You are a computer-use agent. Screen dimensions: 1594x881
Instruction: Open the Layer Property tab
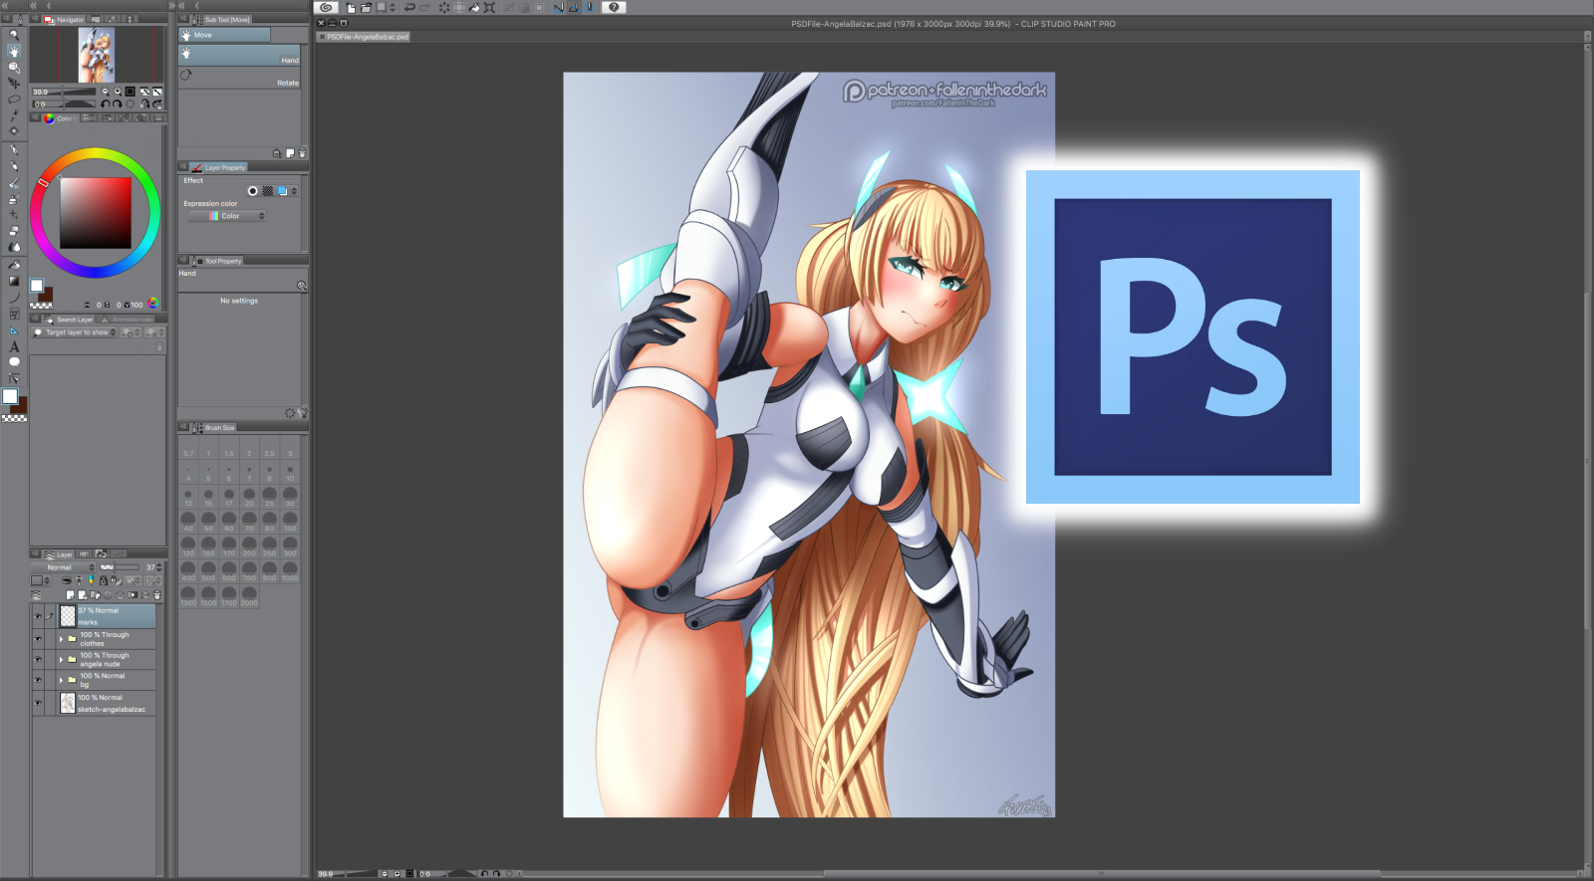tap(219, 167)
